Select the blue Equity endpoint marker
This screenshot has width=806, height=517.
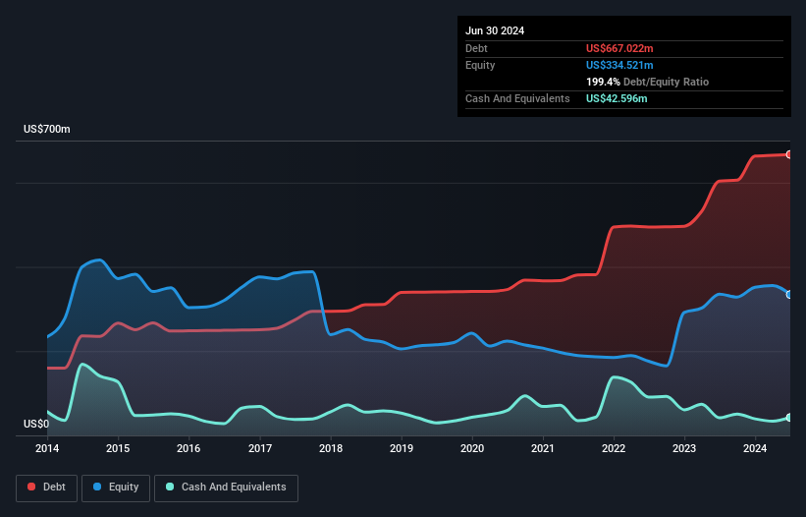pos(789,294)
